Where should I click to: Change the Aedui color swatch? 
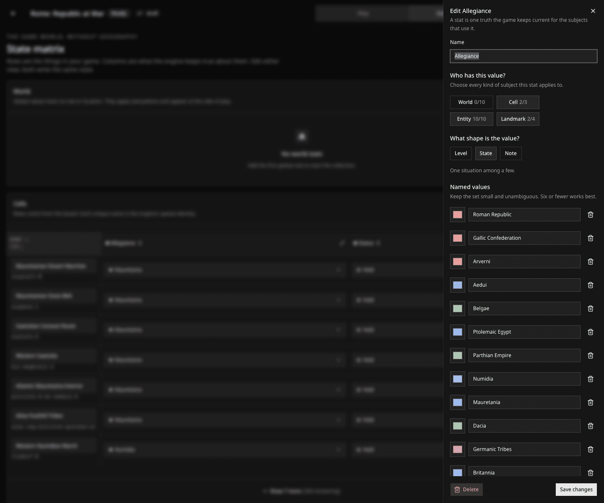(458, 285)
